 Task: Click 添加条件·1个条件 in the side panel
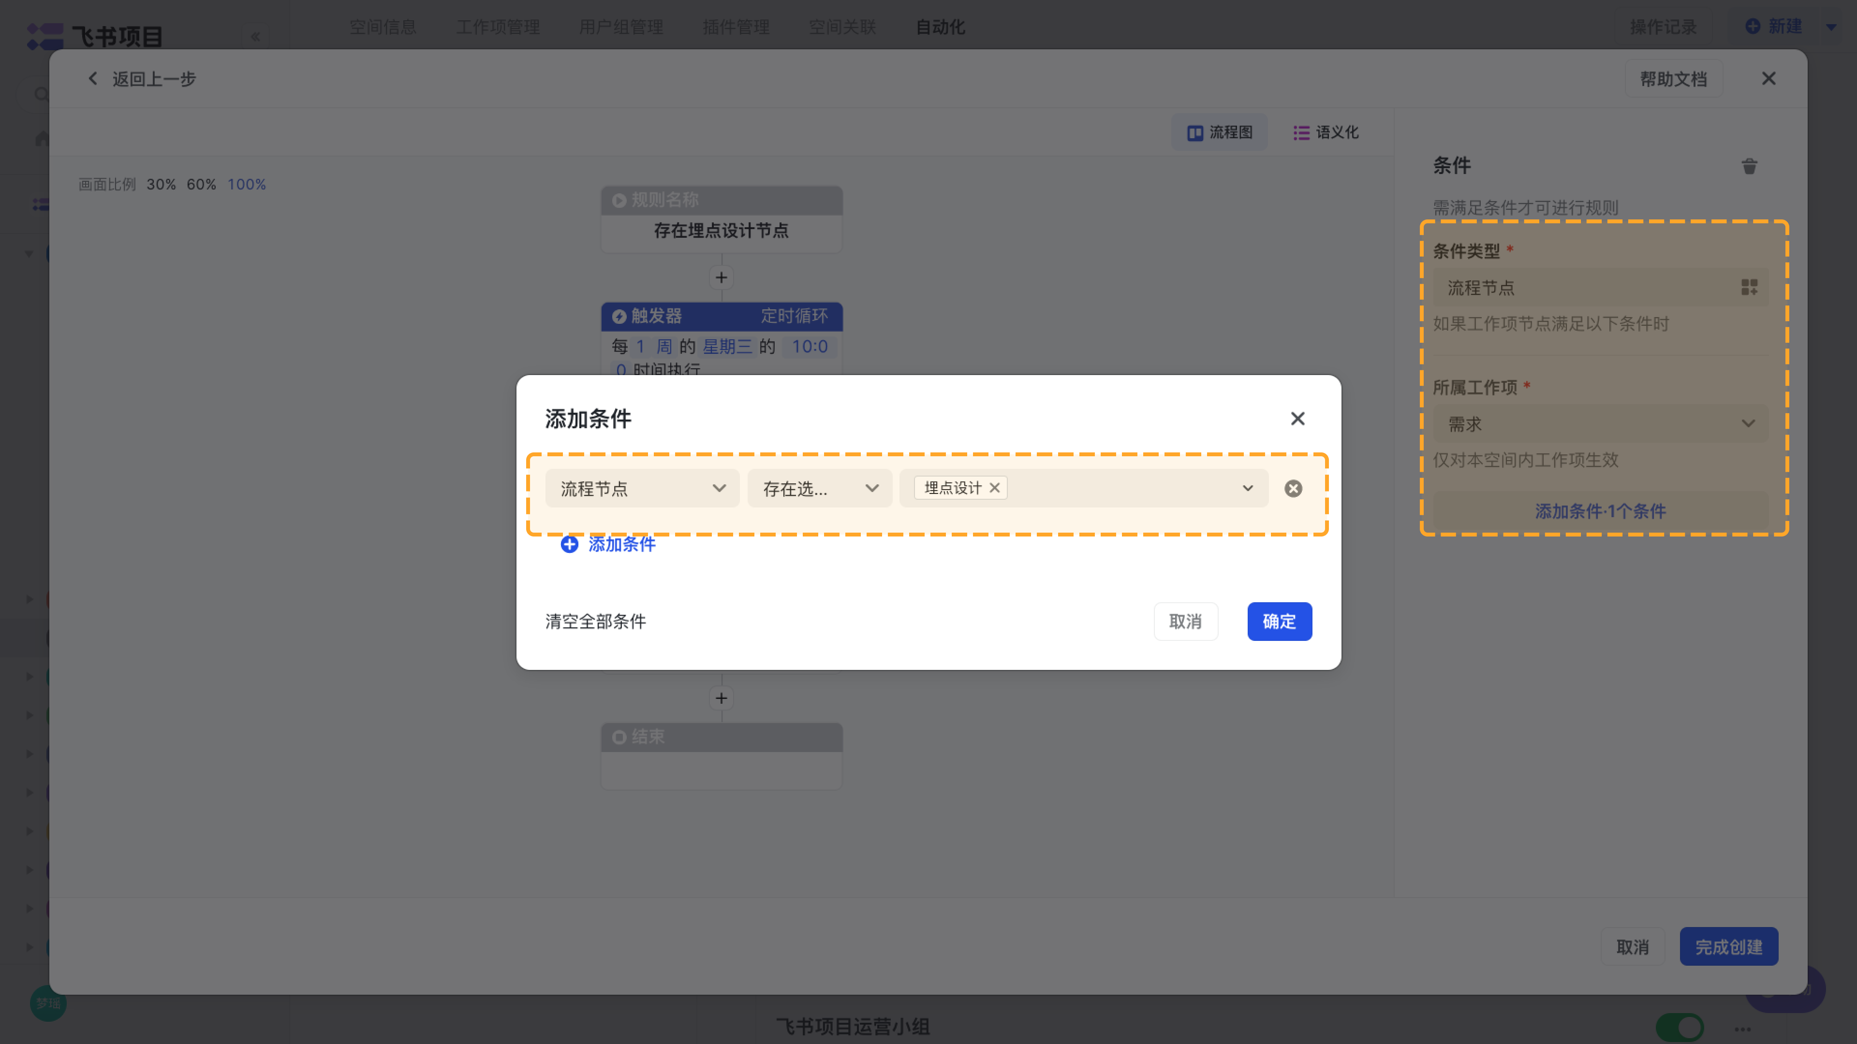[x=1600, y=511]
